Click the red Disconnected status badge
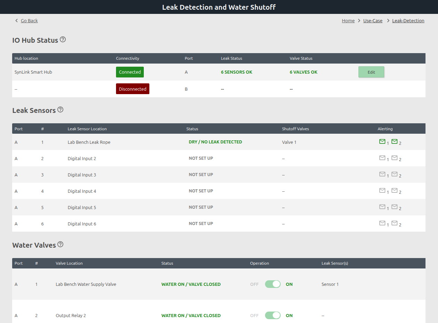 point(133,89)
